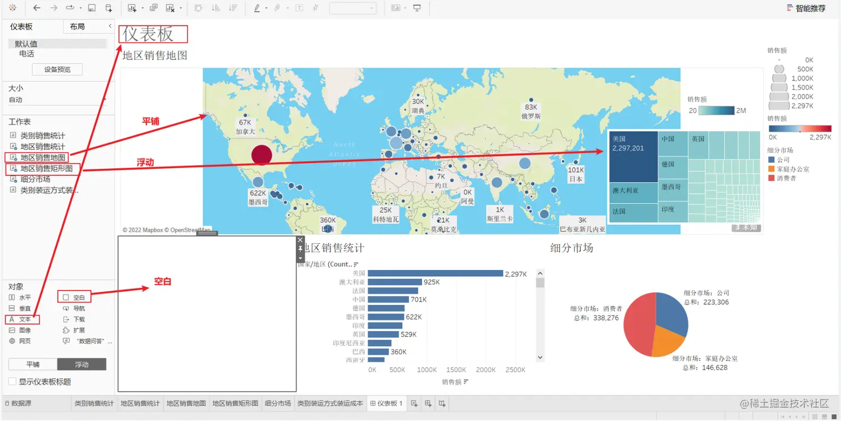Add new dashboard icon in tab bar
This screenshot has width=841, height=421.
pos(428,403)
